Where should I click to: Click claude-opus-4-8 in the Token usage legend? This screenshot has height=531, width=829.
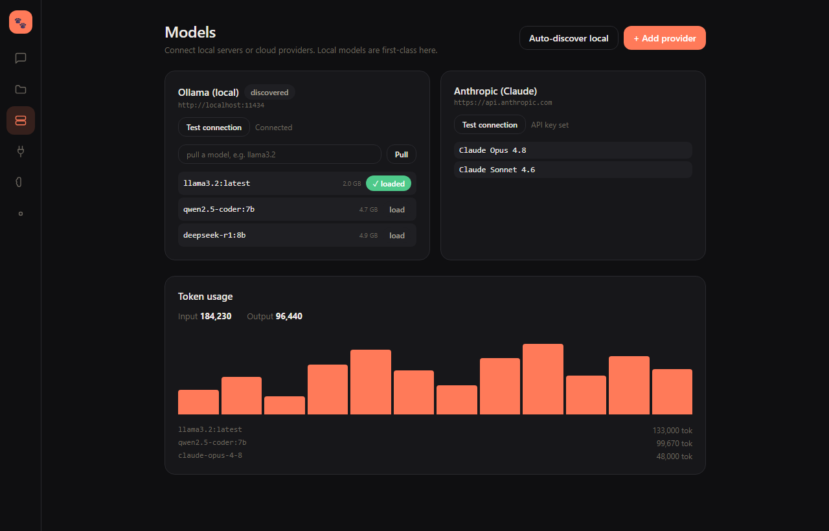[210, 455]
